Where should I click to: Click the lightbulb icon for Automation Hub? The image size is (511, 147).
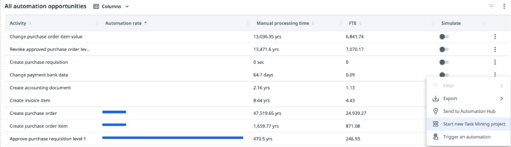point(436,111)
